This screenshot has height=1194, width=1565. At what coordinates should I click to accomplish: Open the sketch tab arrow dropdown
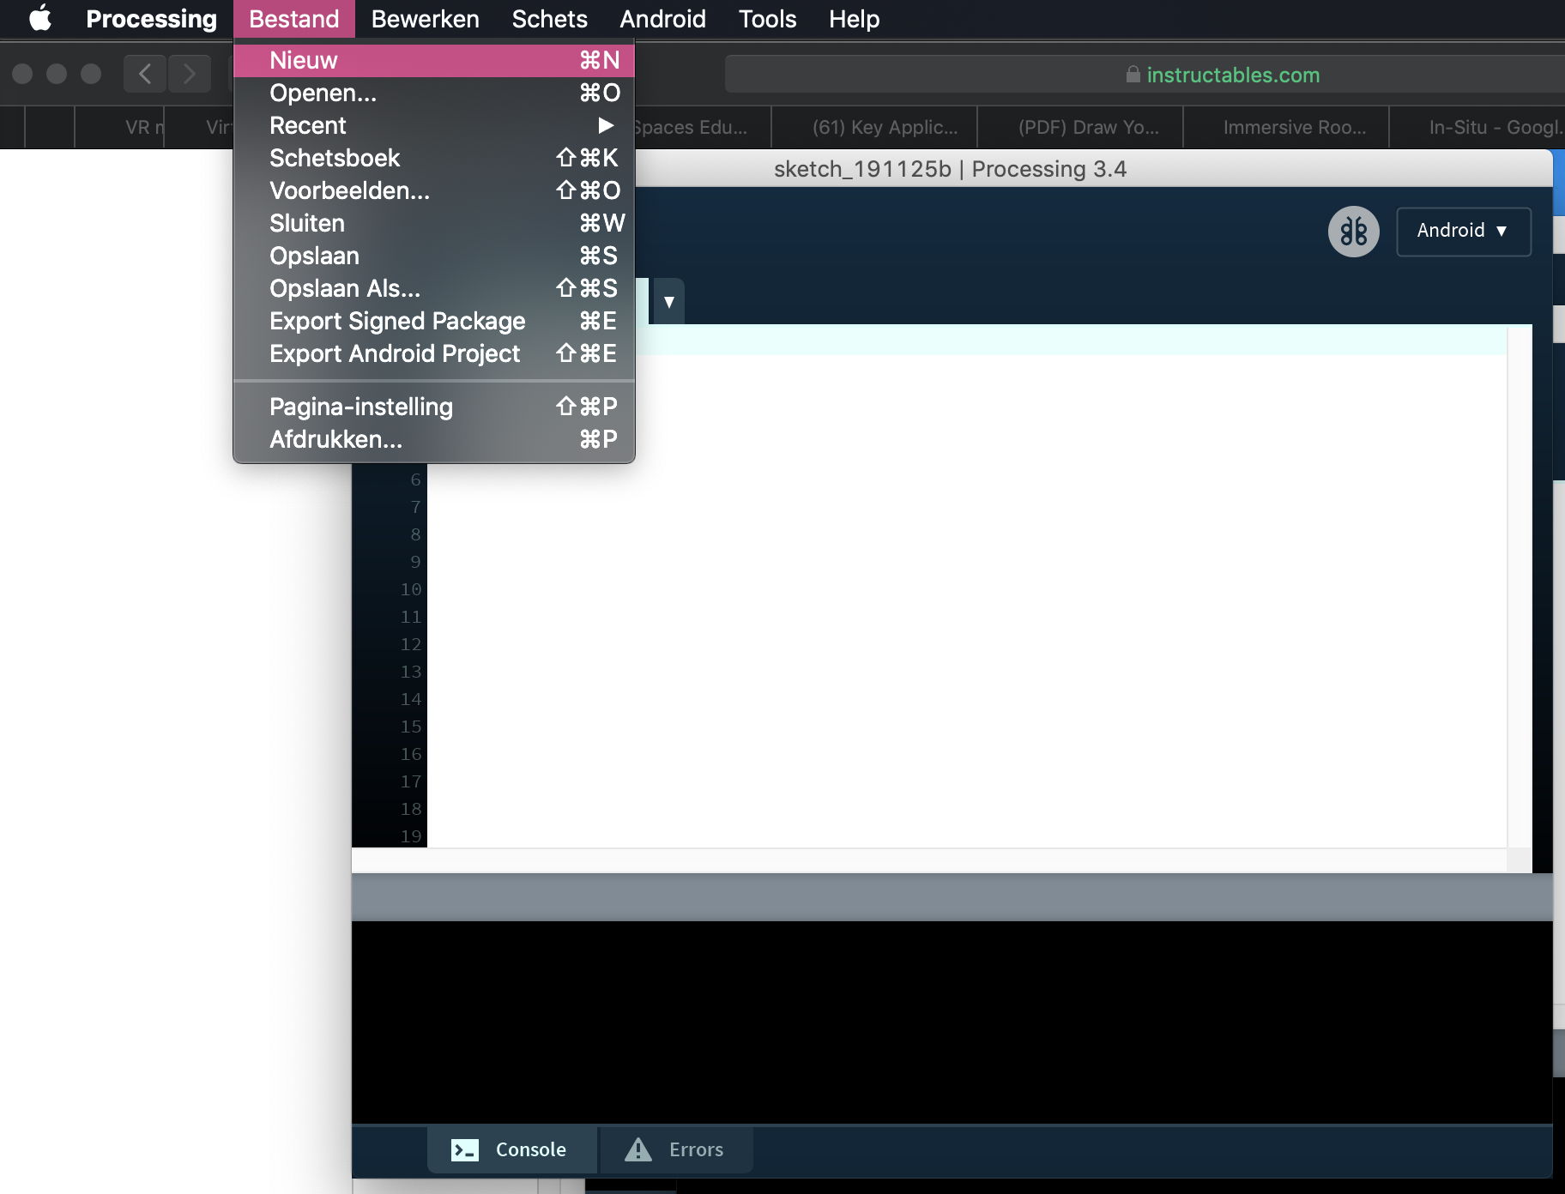[669, 302]
